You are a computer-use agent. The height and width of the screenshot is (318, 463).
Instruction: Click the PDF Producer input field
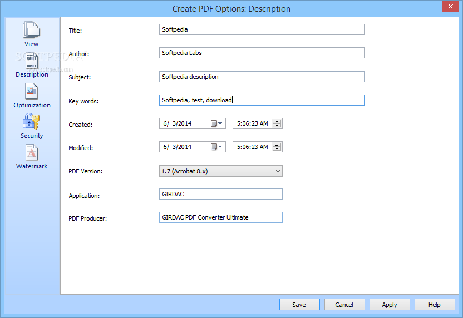[x=220, y=217]
